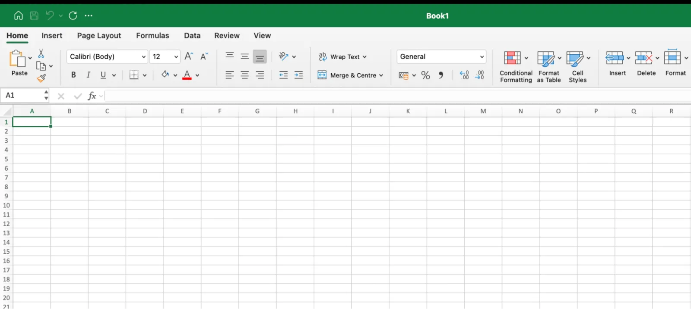Click the Name Box showing A1
Image resolution: width=691 pixels, height=309 pixels.
pyautogui.click(x=25, y=95)
